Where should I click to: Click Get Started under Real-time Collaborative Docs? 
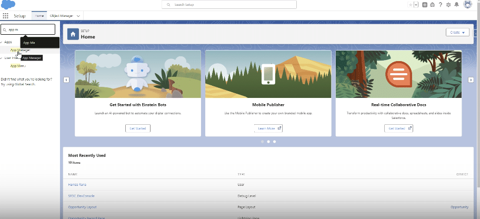coord(398,128)
